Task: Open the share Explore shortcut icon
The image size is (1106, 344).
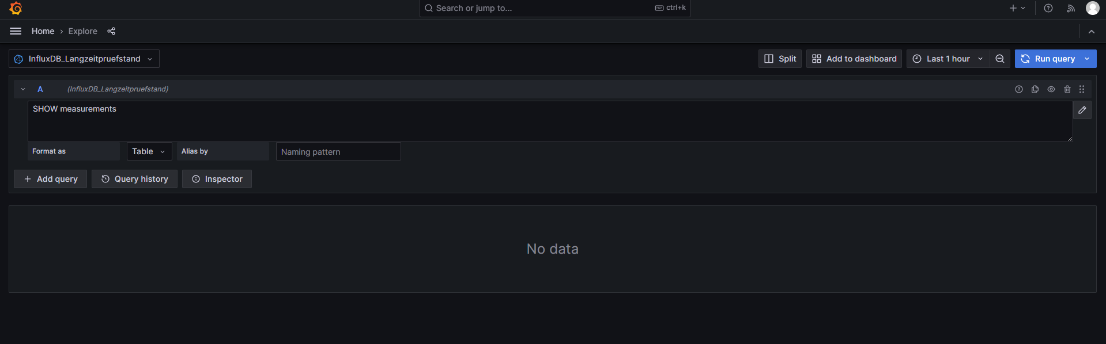Action: (x=111, y=31)
